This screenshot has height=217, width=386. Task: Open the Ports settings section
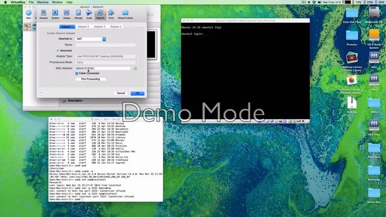(x=111, y=14)
